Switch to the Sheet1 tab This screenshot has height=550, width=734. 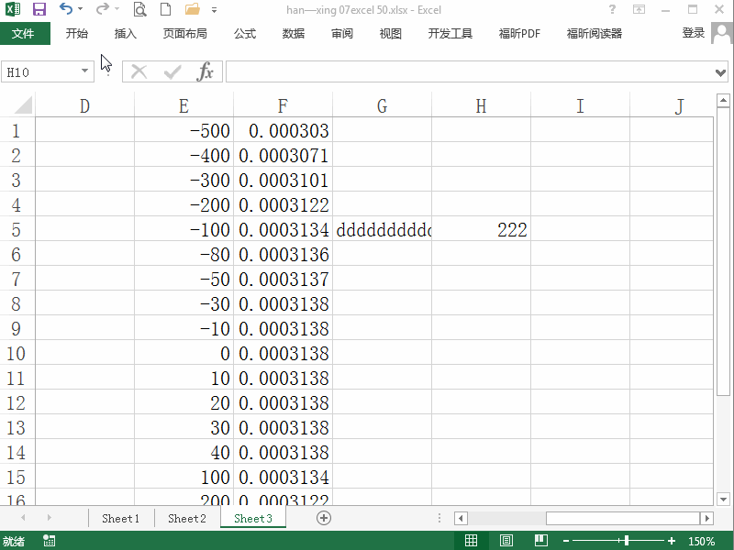pos(120,518)
